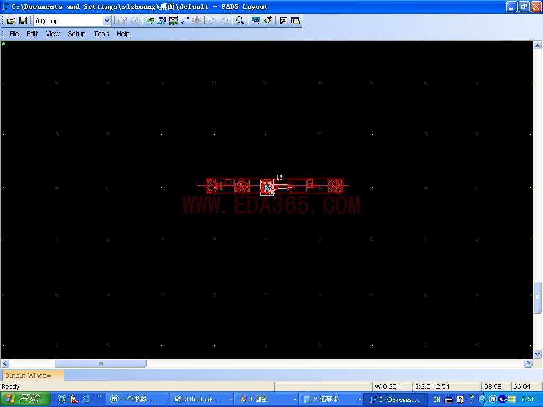
Task: Open the Edit menu
Action: pos(32,33)
